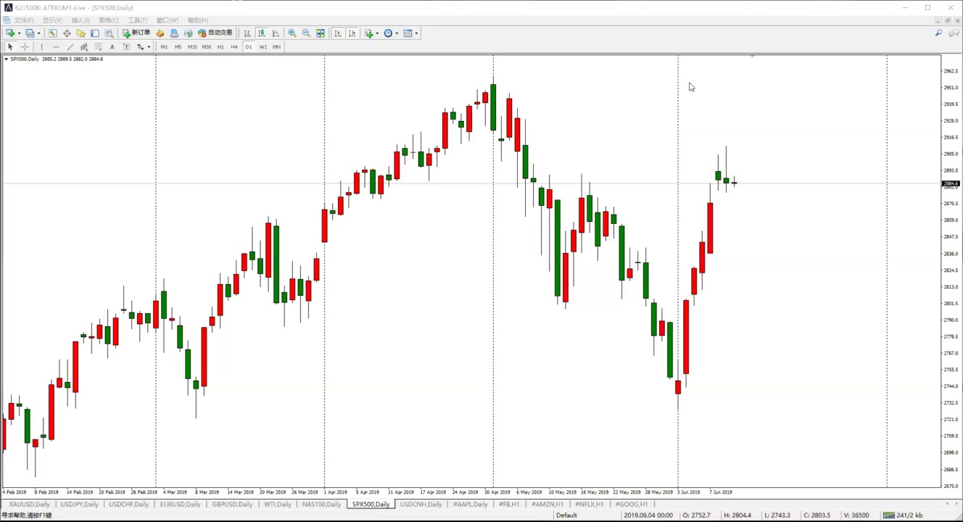This screenshot has width=963, height=522.
Task: Toggle the Market Watch panel
Action: pyautogui.click(x=52, y=33)
